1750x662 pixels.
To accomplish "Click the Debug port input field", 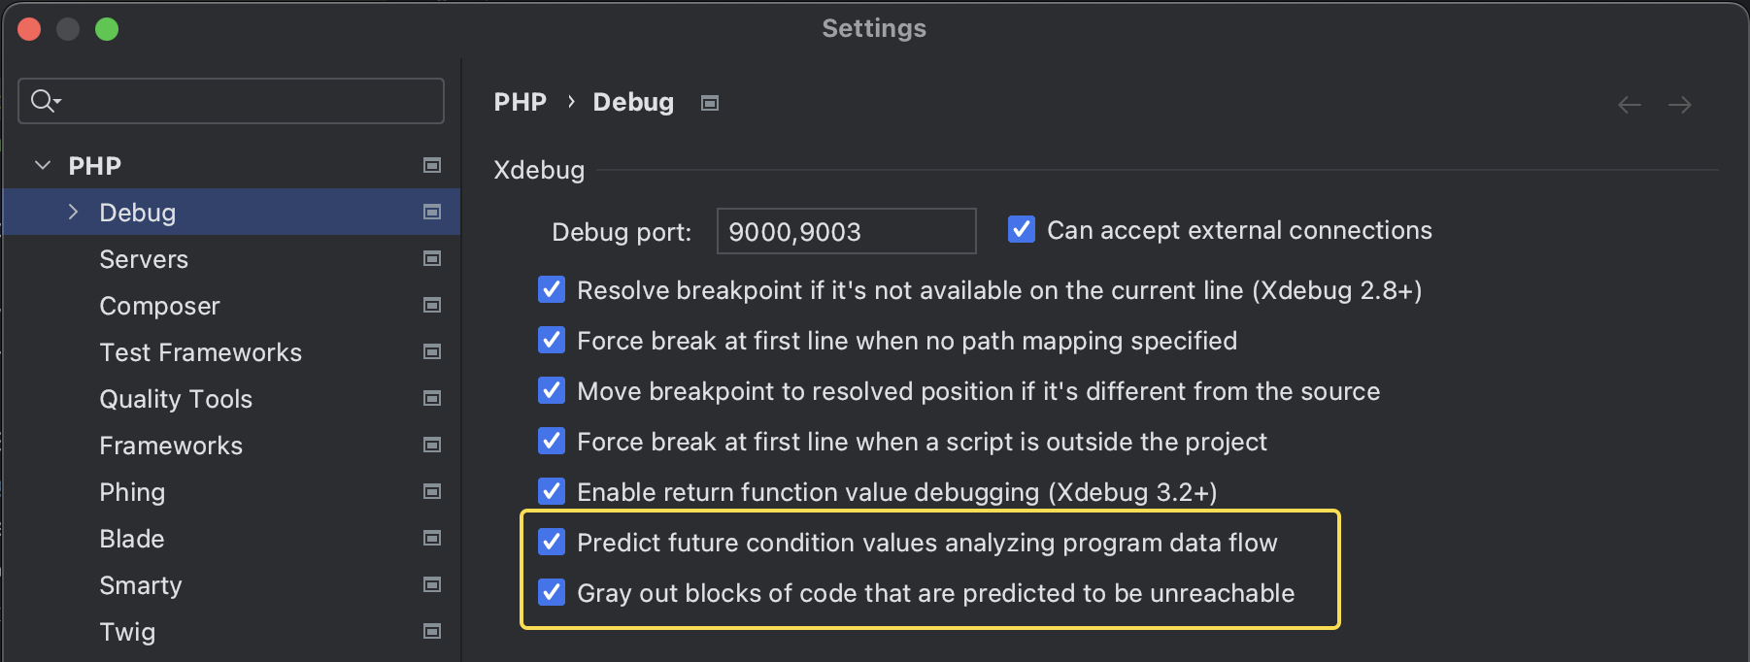I will 846,231.
